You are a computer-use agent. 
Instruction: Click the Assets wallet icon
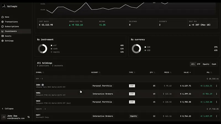pos(2,36)
